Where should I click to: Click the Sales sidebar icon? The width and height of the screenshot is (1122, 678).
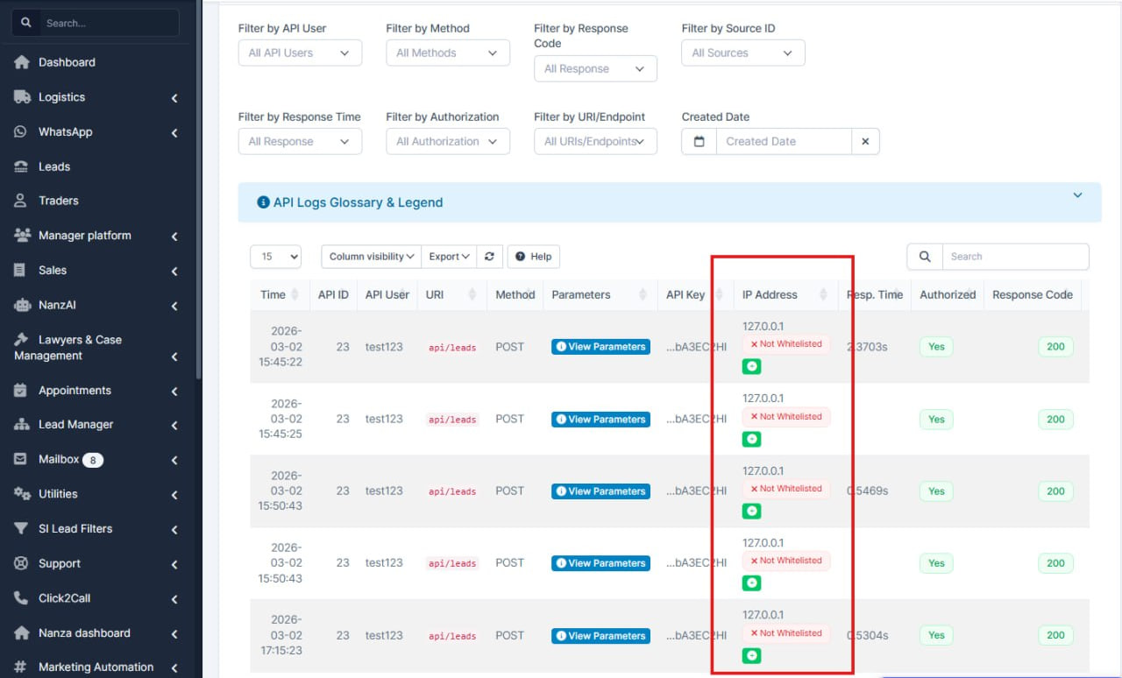[20, 271]
